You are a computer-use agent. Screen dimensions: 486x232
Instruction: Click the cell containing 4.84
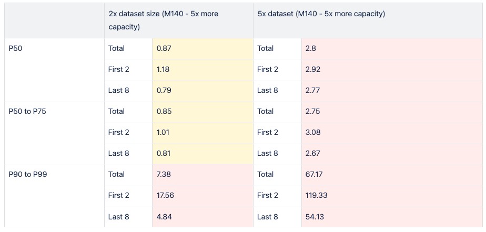tap(202, 216)
